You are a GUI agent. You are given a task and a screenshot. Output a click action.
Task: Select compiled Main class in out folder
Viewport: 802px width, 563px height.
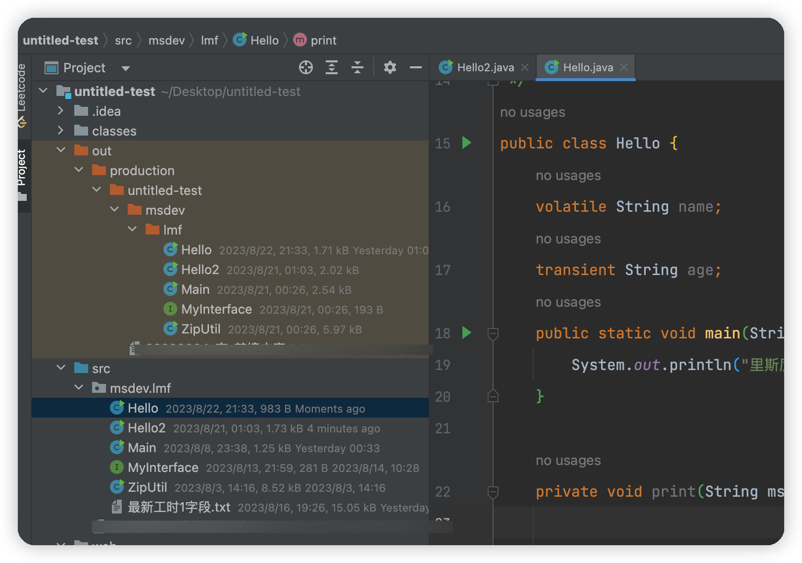230,289
